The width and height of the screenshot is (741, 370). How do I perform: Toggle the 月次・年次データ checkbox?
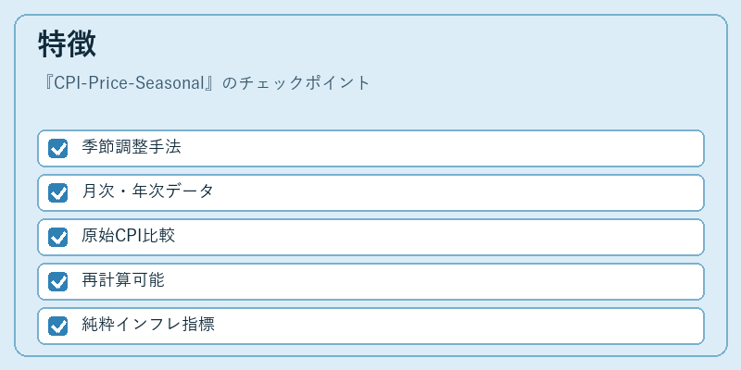click(57, 193)
